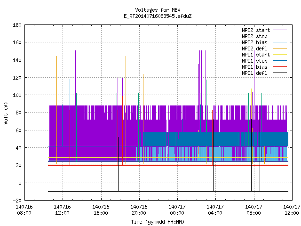Click the purple NPD2 start legend line

pyautogui.click(x=280, y=30)
